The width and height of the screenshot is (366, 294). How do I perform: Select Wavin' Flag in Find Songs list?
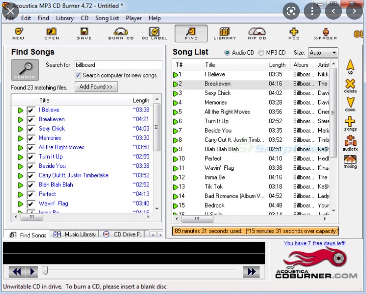(x=53, y=204)
